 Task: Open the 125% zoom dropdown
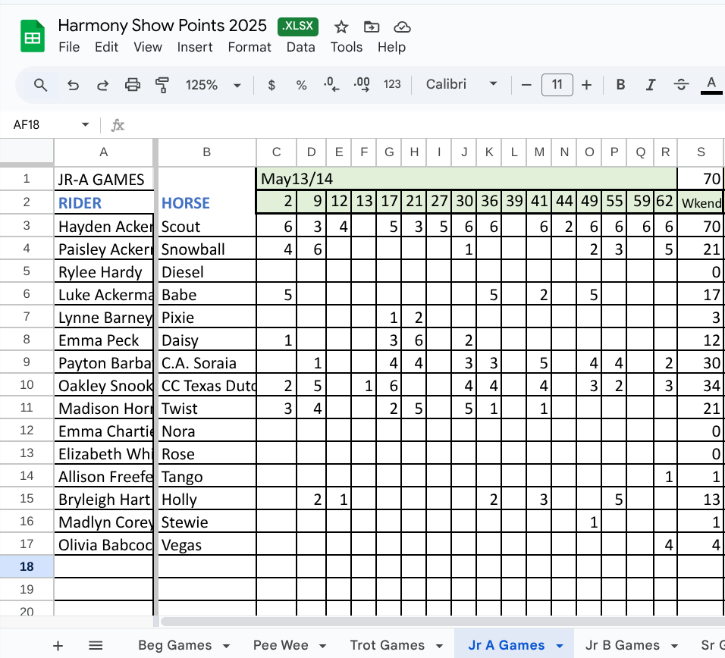213,85
